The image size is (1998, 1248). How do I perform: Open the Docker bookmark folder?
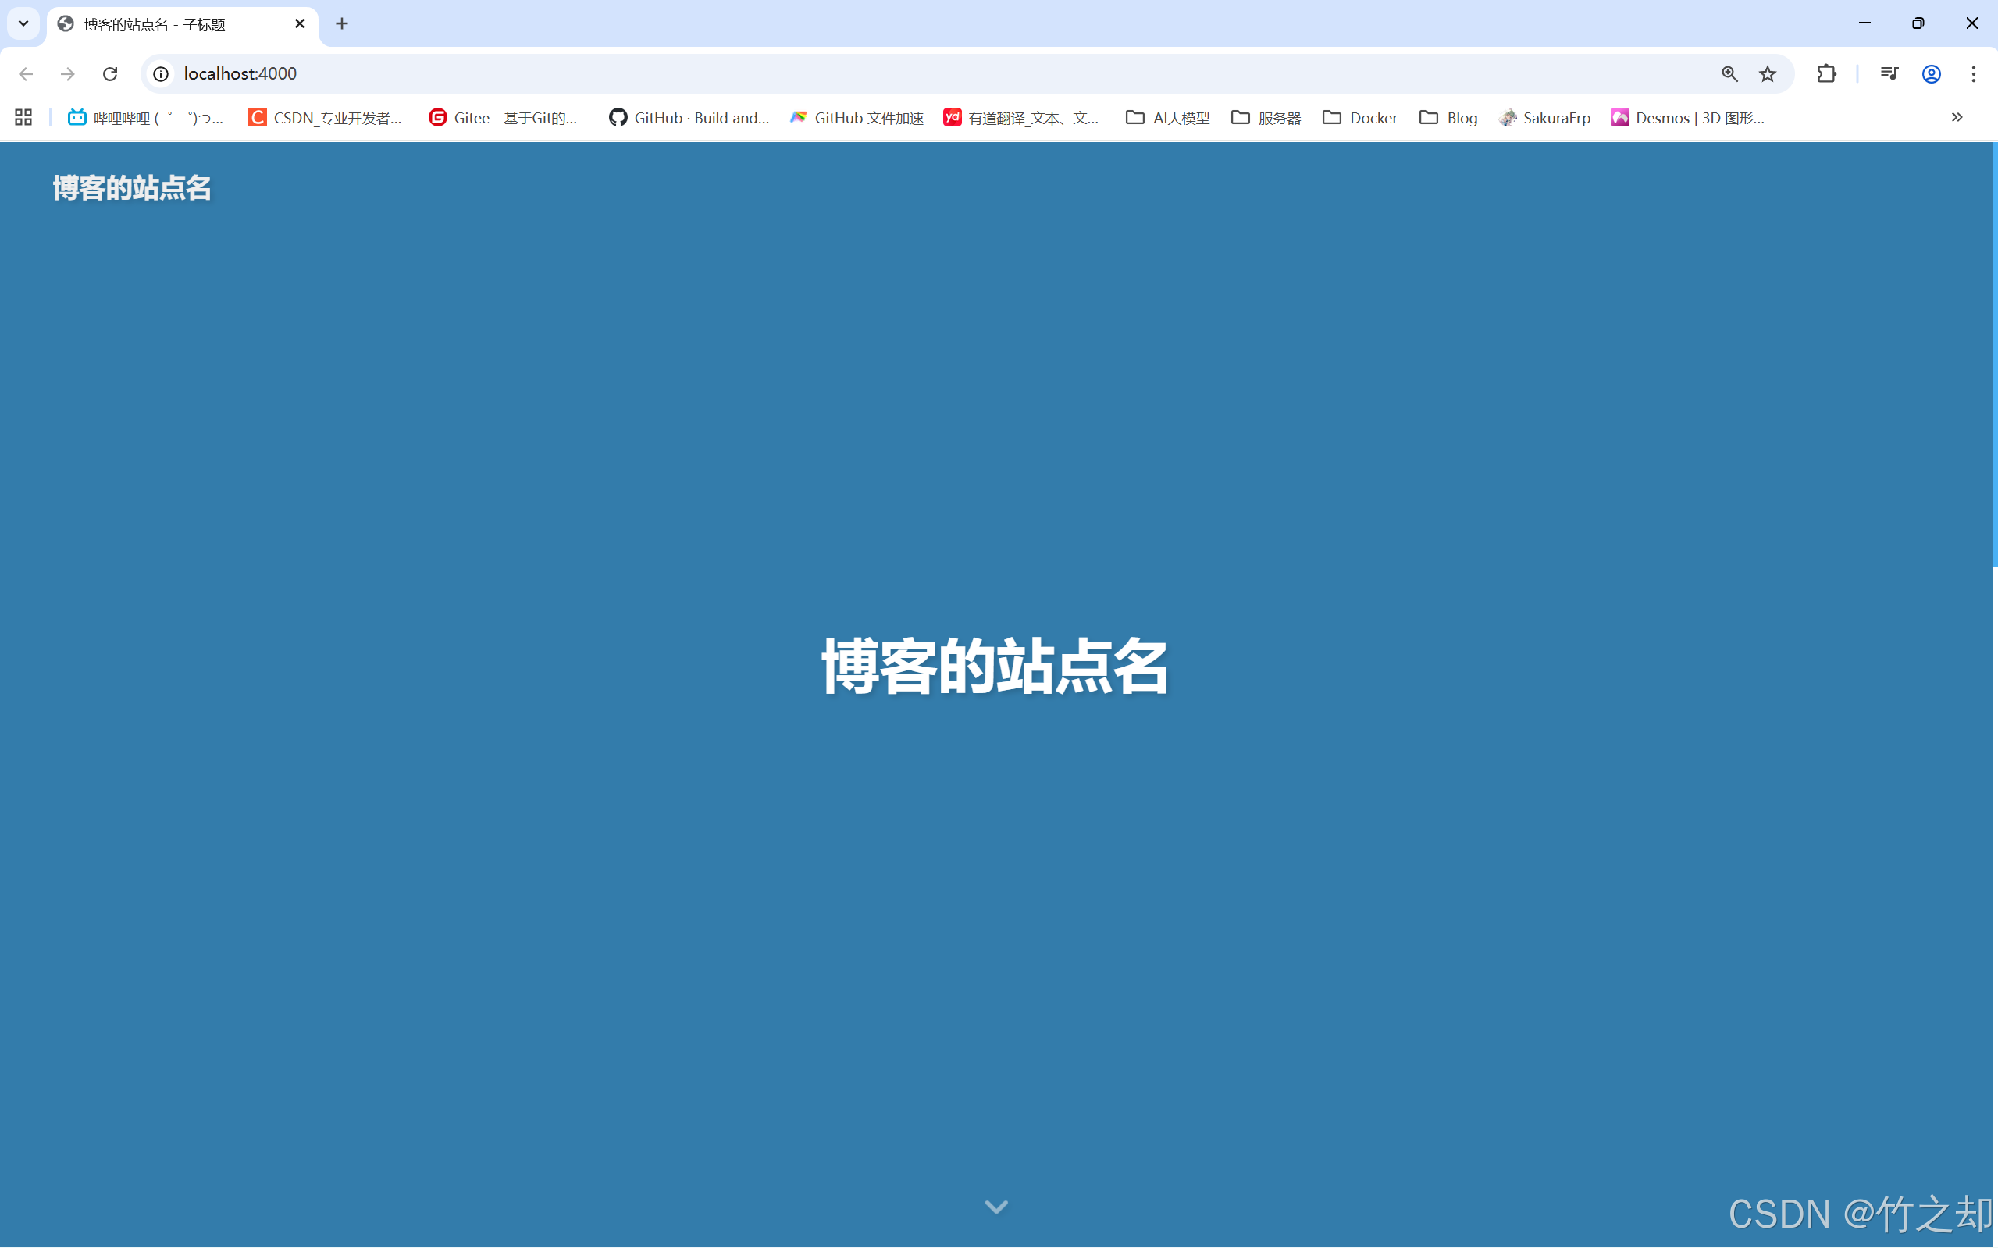click(1360, 117)
